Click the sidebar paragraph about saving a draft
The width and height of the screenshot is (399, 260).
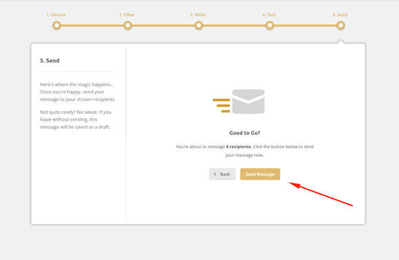(76, 119)
